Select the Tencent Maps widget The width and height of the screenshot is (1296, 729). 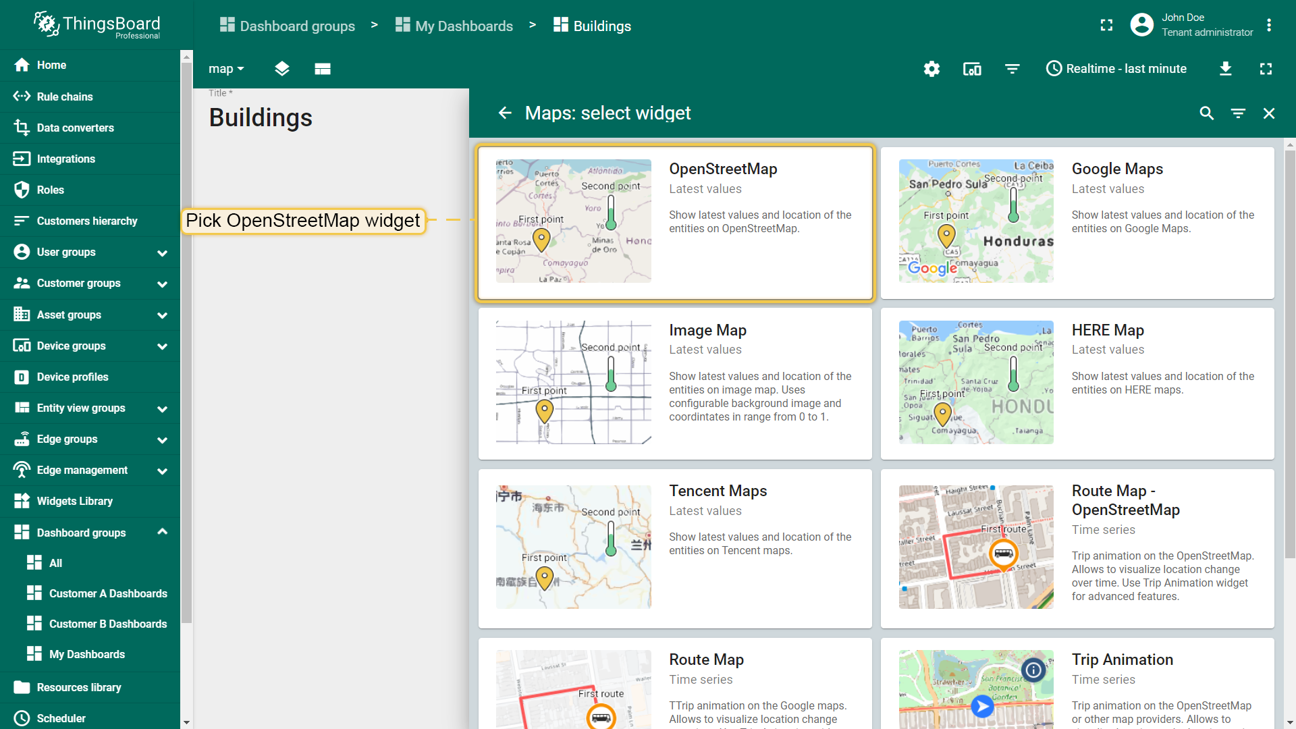[675, 548]
